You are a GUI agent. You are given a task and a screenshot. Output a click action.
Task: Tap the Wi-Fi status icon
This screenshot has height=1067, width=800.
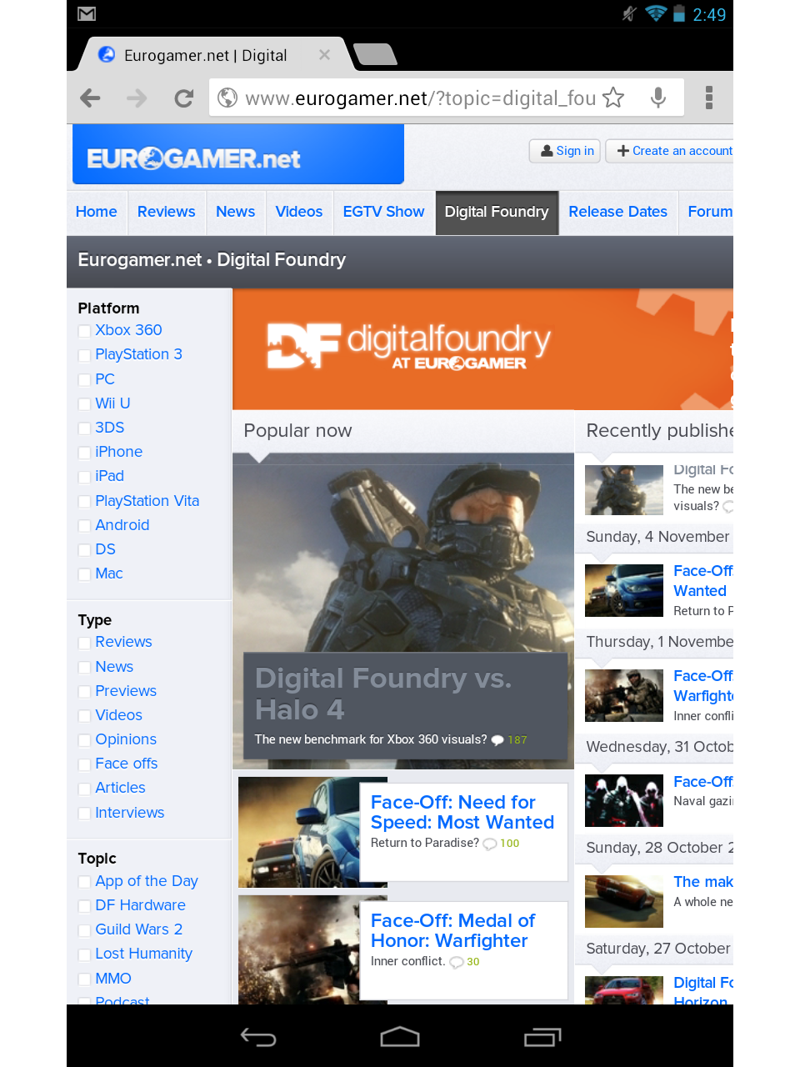[x=656, y=13]
